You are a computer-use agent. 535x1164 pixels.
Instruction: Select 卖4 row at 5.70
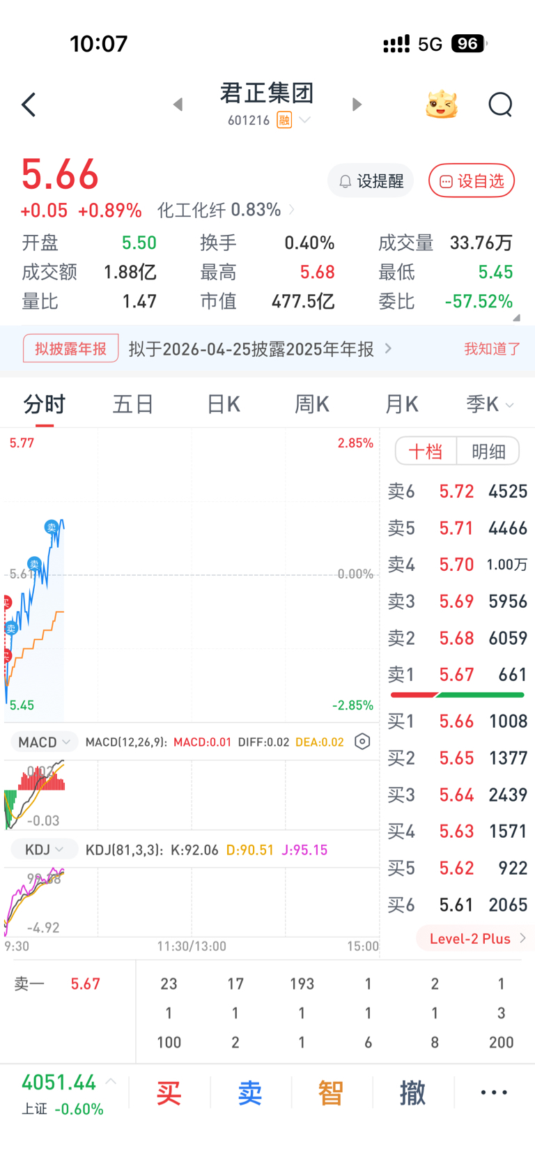point(457,565)
